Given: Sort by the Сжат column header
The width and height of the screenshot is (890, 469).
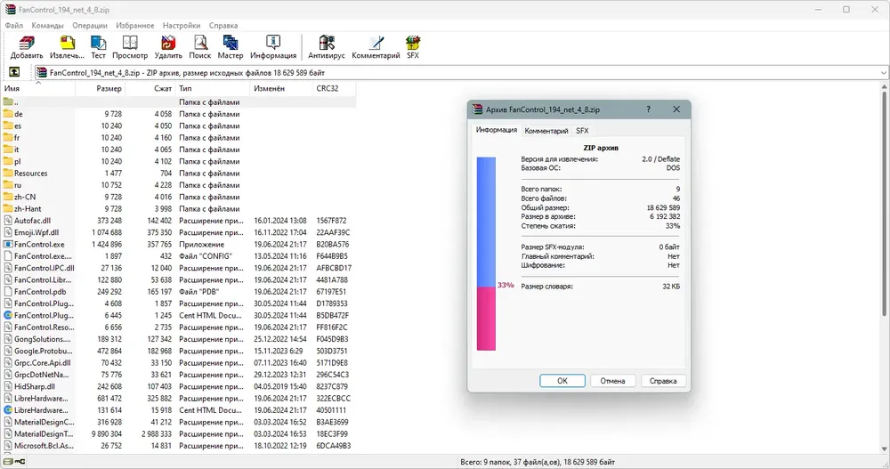Looking at the screenshot, I should tap(150, 89).
